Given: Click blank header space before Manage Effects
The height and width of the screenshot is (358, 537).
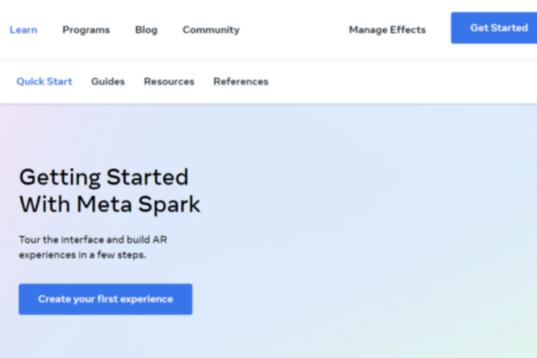Looking at the screenshot, I should click(x=294, y=30).
